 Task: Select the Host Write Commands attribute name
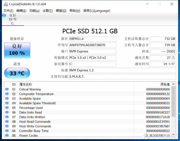click(35, 126)
